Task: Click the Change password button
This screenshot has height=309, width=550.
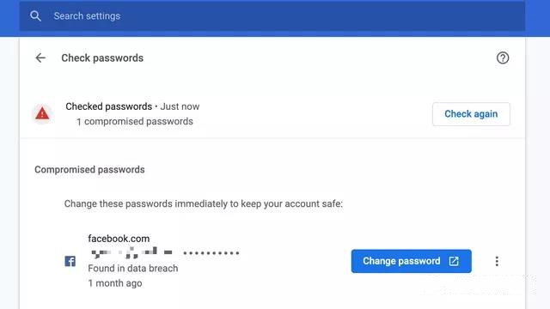Action: click(x=411, y=261)
